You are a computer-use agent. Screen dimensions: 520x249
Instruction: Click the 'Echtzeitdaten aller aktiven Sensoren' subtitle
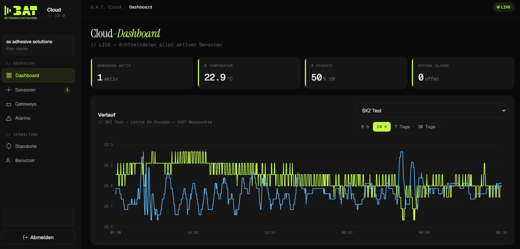(171, 45)
